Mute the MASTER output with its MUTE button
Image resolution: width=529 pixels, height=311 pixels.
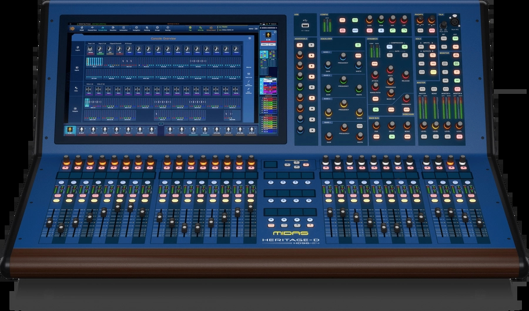pos(423,89)
